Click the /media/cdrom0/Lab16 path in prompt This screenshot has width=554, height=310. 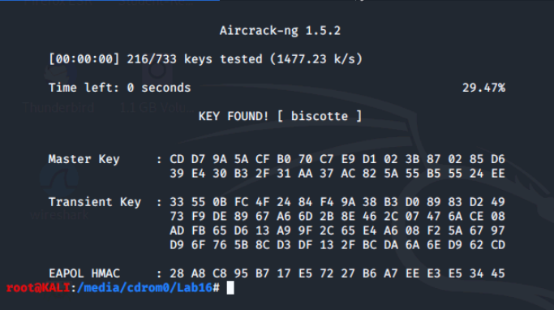coord(144,288)
